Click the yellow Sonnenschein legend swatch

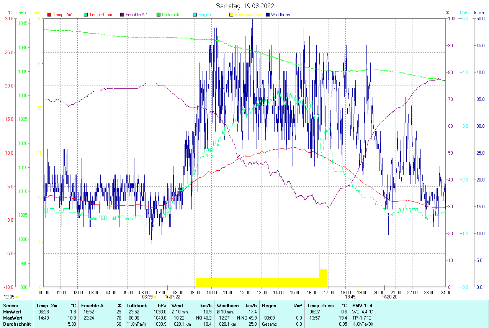(231, 15)
